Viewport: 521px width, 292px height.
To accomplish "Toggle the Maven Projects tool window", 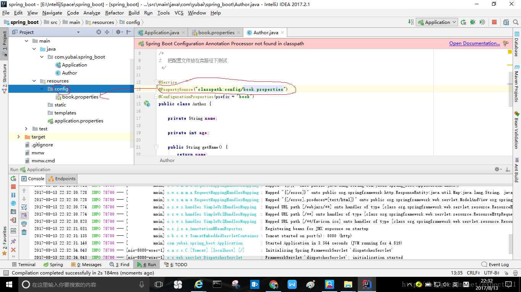I will [517, 83].
